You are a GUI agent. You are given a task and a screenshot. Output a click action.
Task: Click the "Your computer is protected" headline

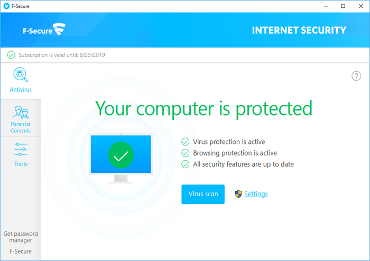[x=203, y=108]
